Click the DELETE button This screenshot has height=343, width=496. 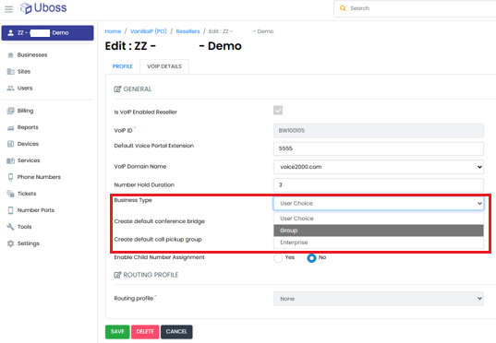click(145, 332)
